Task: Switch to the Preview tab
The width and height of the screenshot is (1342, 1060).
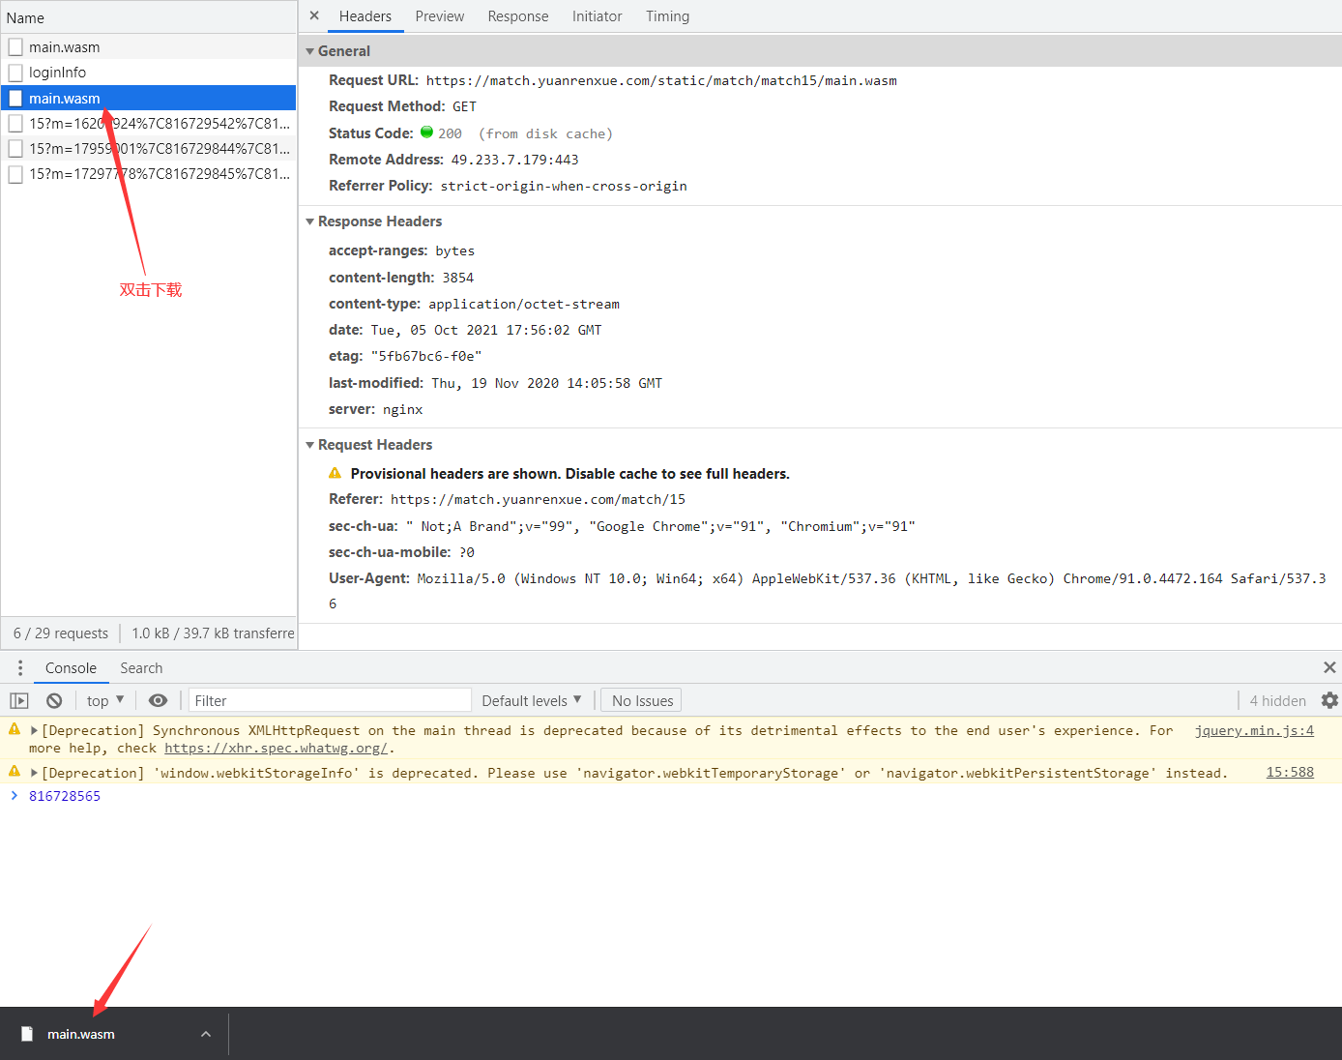Action: (x=439, y=16)
